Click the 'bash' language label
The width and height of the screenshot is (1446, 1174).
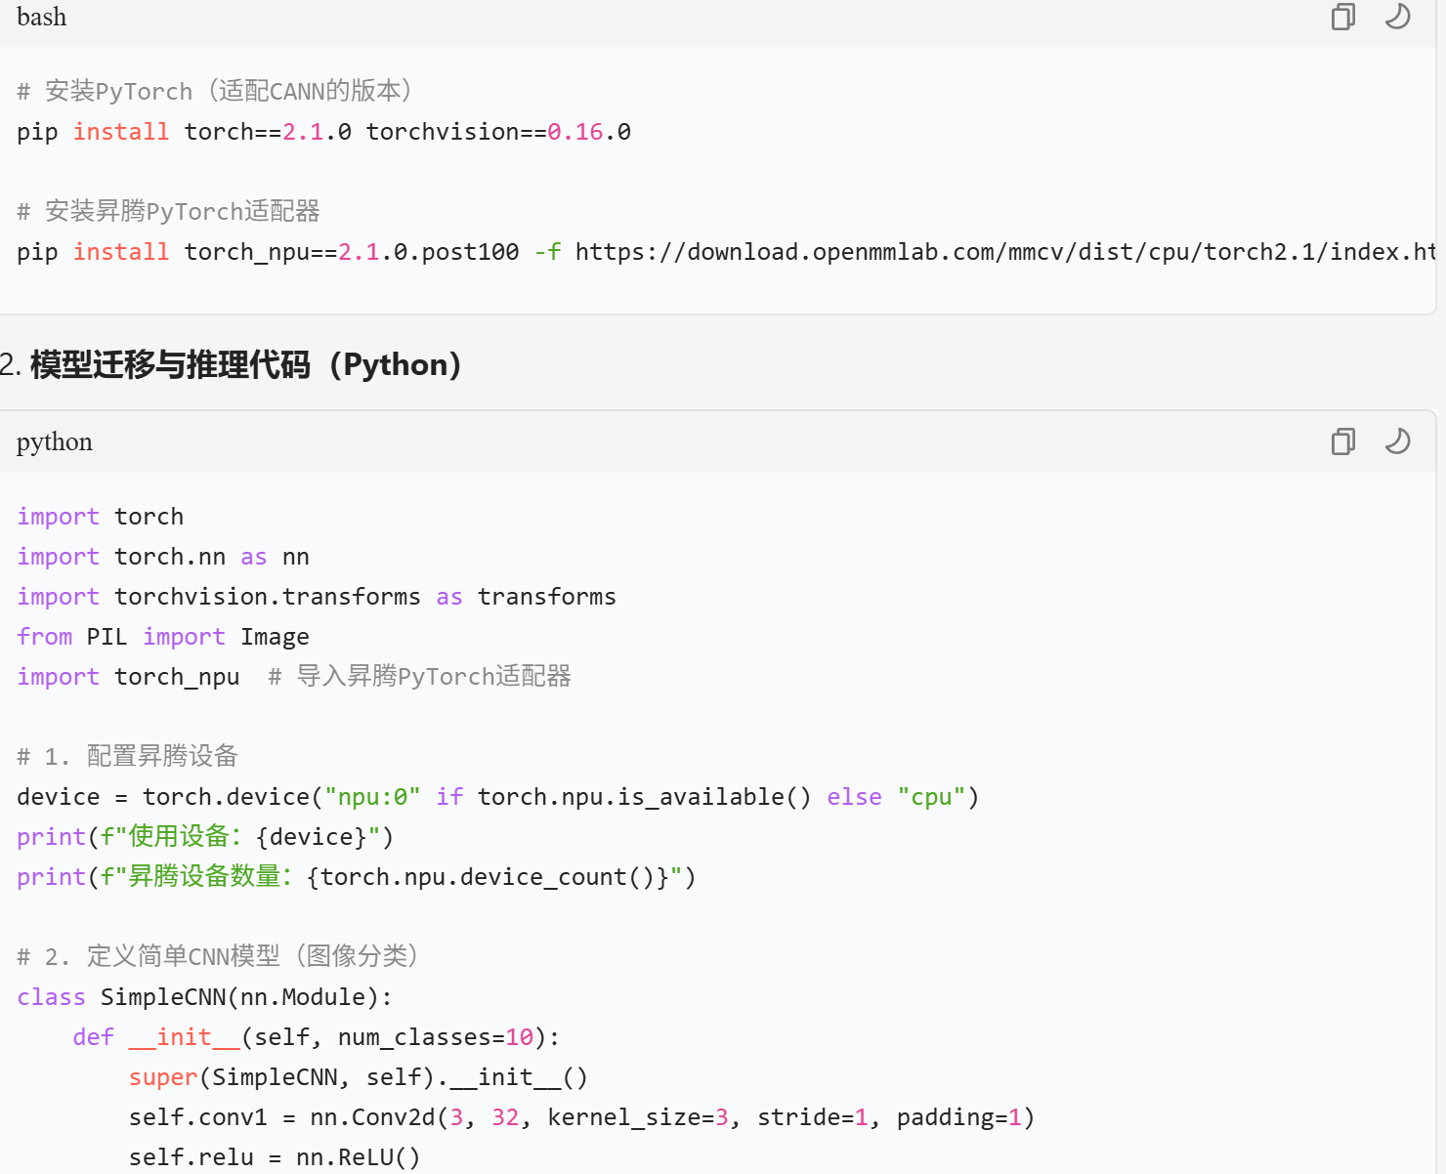coord(42,17)
